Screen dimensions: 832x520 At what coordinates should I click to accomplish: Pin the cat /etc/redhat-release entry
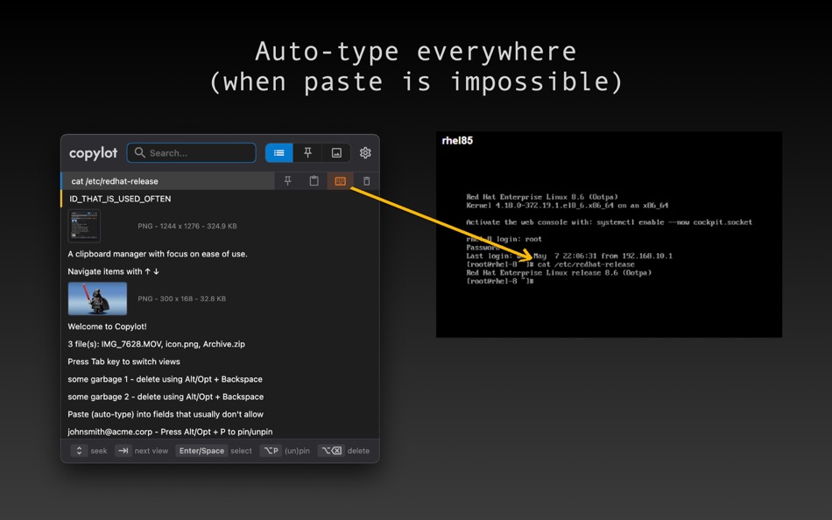coord(287,180)
